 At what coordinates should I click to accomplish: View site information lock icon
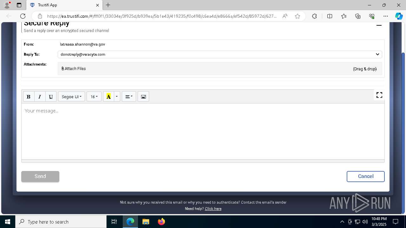click(x=40, y=16)
